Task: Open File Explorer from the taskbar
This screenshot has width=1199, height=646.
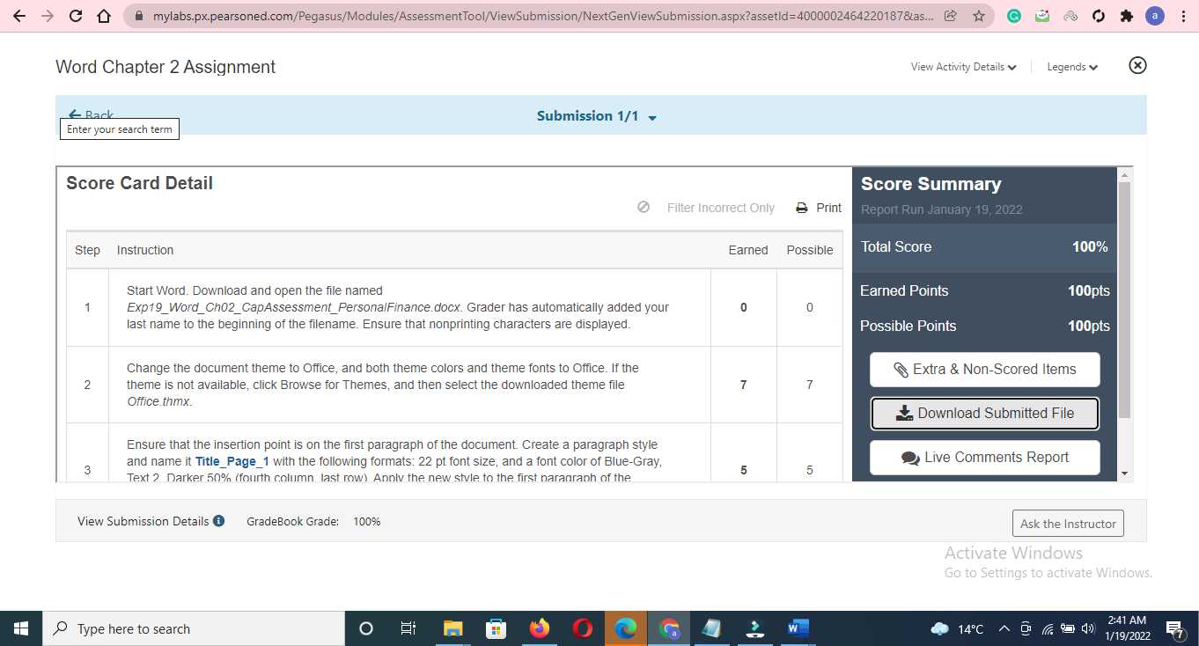Action: click(x=452, y=628)
